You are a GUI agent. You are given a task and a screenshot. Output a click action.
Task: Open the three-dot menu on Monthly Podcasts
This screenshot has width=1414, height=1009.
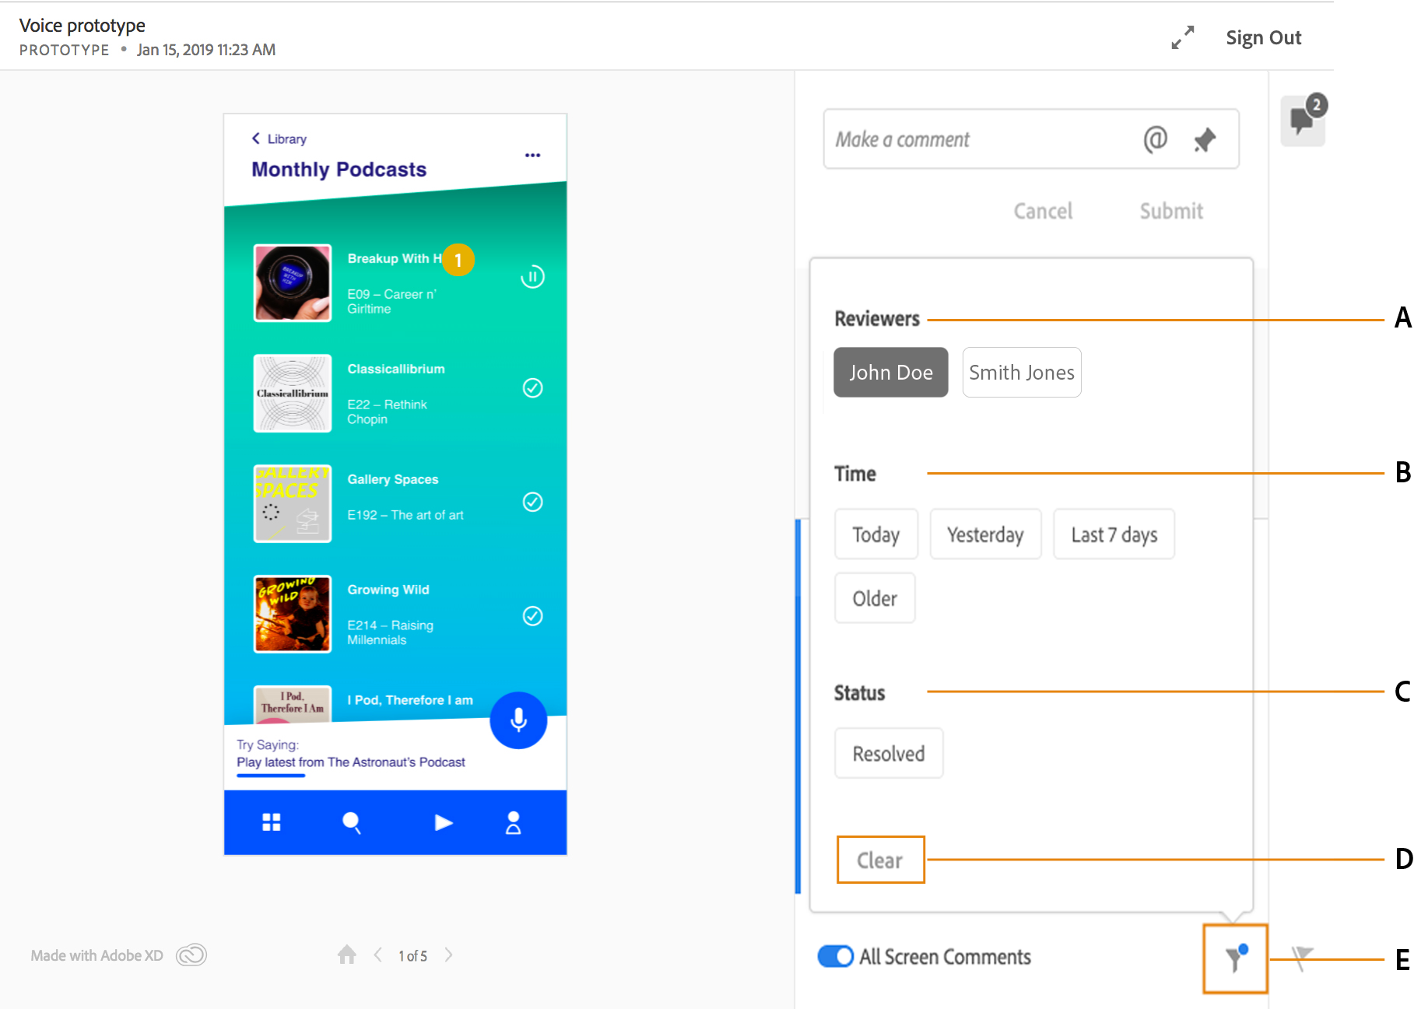[x=532, y=155]
